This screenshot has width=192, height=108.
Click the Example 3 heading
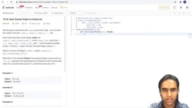tap(8, 102)
